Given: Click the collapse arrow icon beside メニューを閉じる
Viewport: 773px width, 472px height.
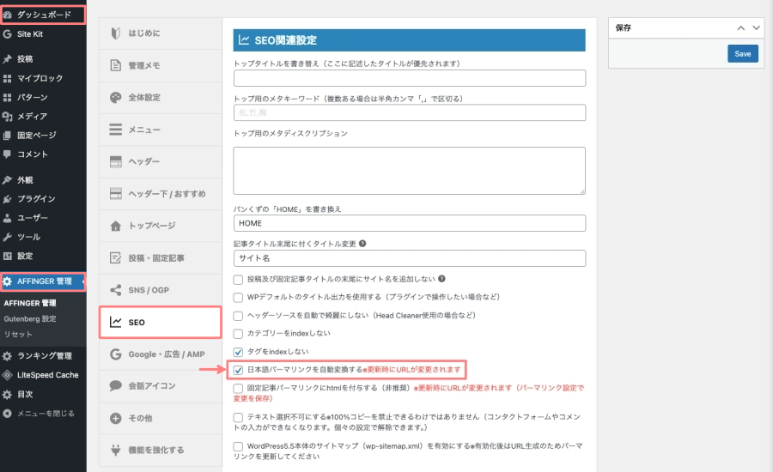Looking at the screenshot, I should (8, 414).
